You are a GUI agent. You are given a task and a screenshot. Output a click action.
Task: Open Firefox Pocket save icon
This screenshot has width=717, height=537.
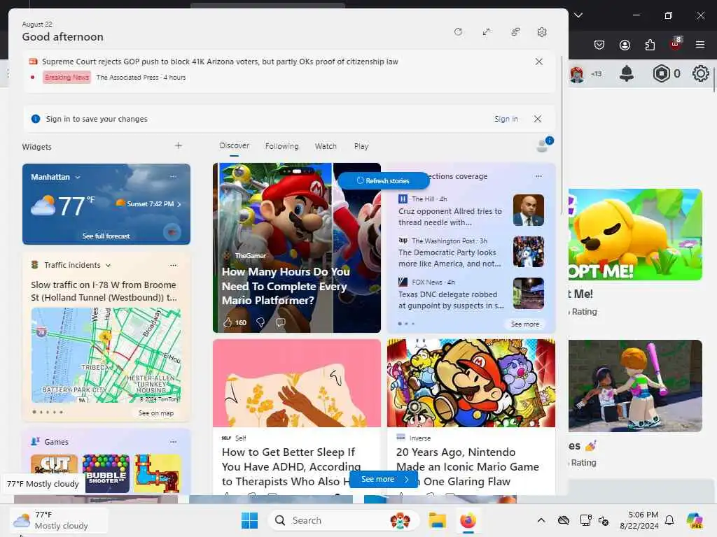pyautogui.click(x=599, y=45)
